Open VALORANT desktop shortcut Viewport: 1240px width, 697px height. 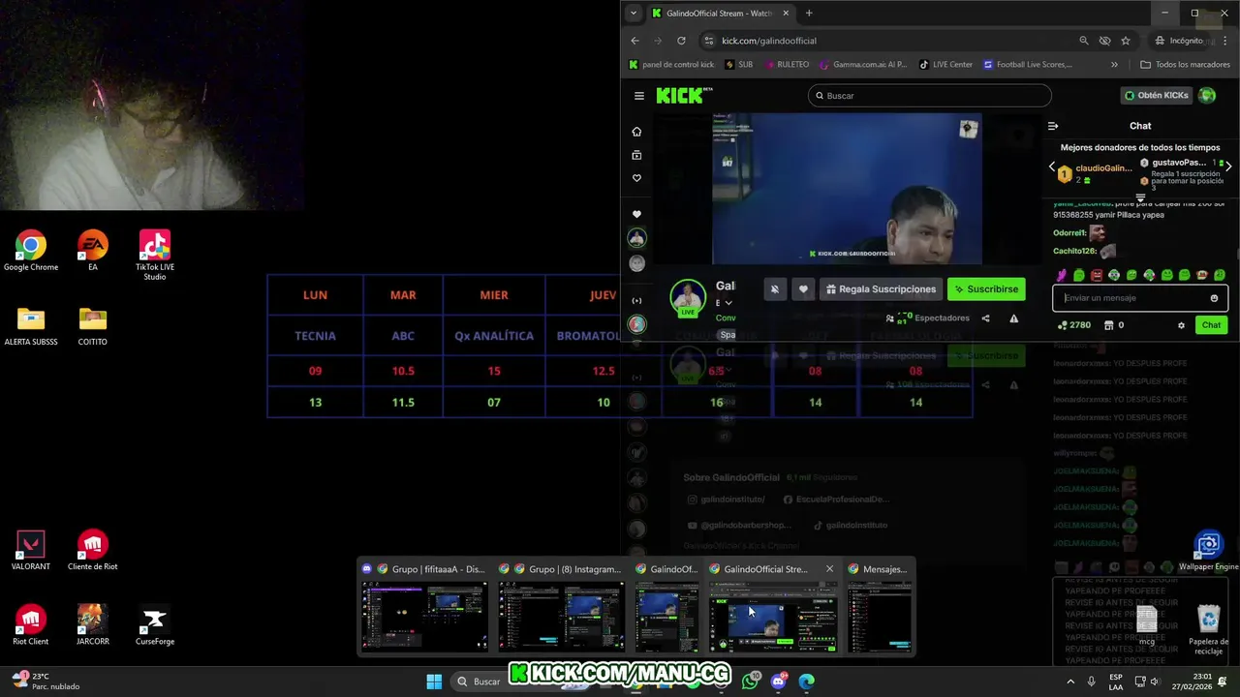[x=31, y=550]
